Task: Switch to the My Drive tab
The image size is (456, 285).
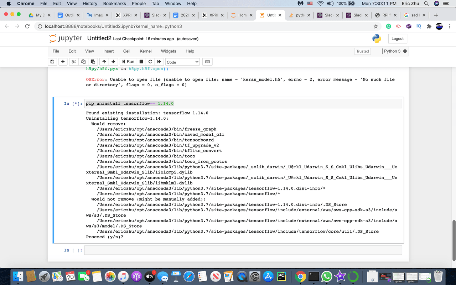Action: tap(40, 15)
